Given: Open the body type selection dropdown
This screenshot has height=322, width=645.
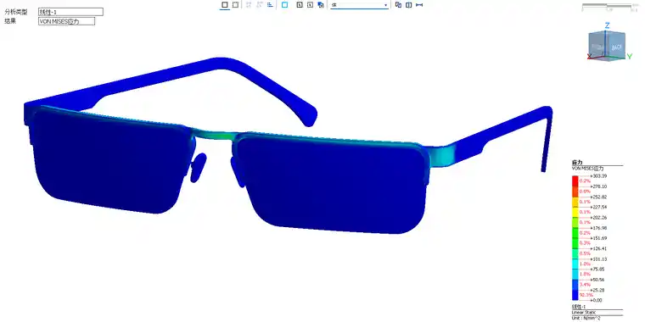Looking at the screenshot, I should pyautogui.click(x=360, y=5).
